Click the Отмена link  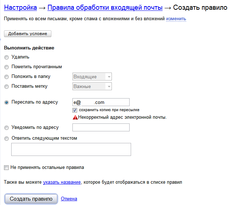pos(69,199)
